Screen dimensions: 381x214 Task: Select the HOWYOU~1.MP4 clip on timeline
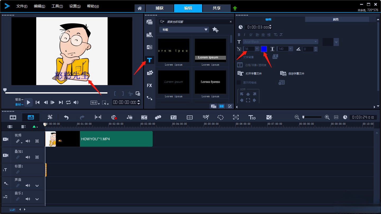tap(116, 139)
